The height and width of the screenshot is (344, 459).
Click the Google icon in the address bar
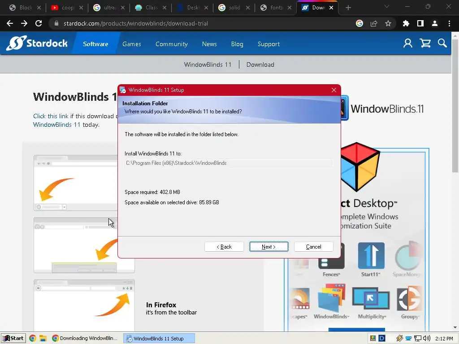click(359, 23)
